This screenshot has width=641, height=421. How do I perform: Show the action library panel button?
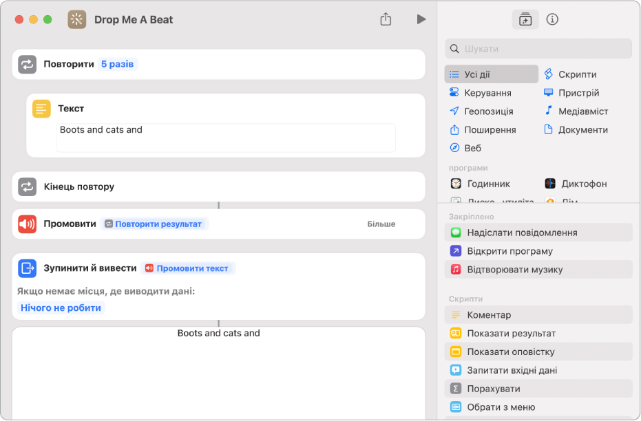[525, 19]
